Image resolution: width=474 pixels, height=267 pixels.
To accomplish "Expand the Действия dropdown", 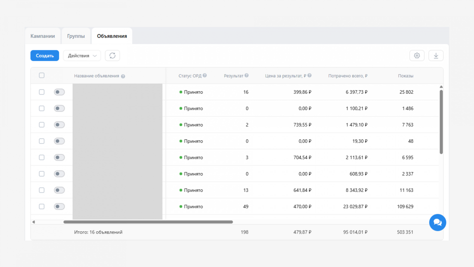I will click(x=82, y=55).
